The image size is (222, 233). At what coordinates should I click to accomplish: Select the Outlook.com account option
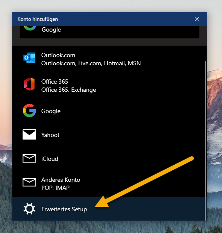(109, 59)
